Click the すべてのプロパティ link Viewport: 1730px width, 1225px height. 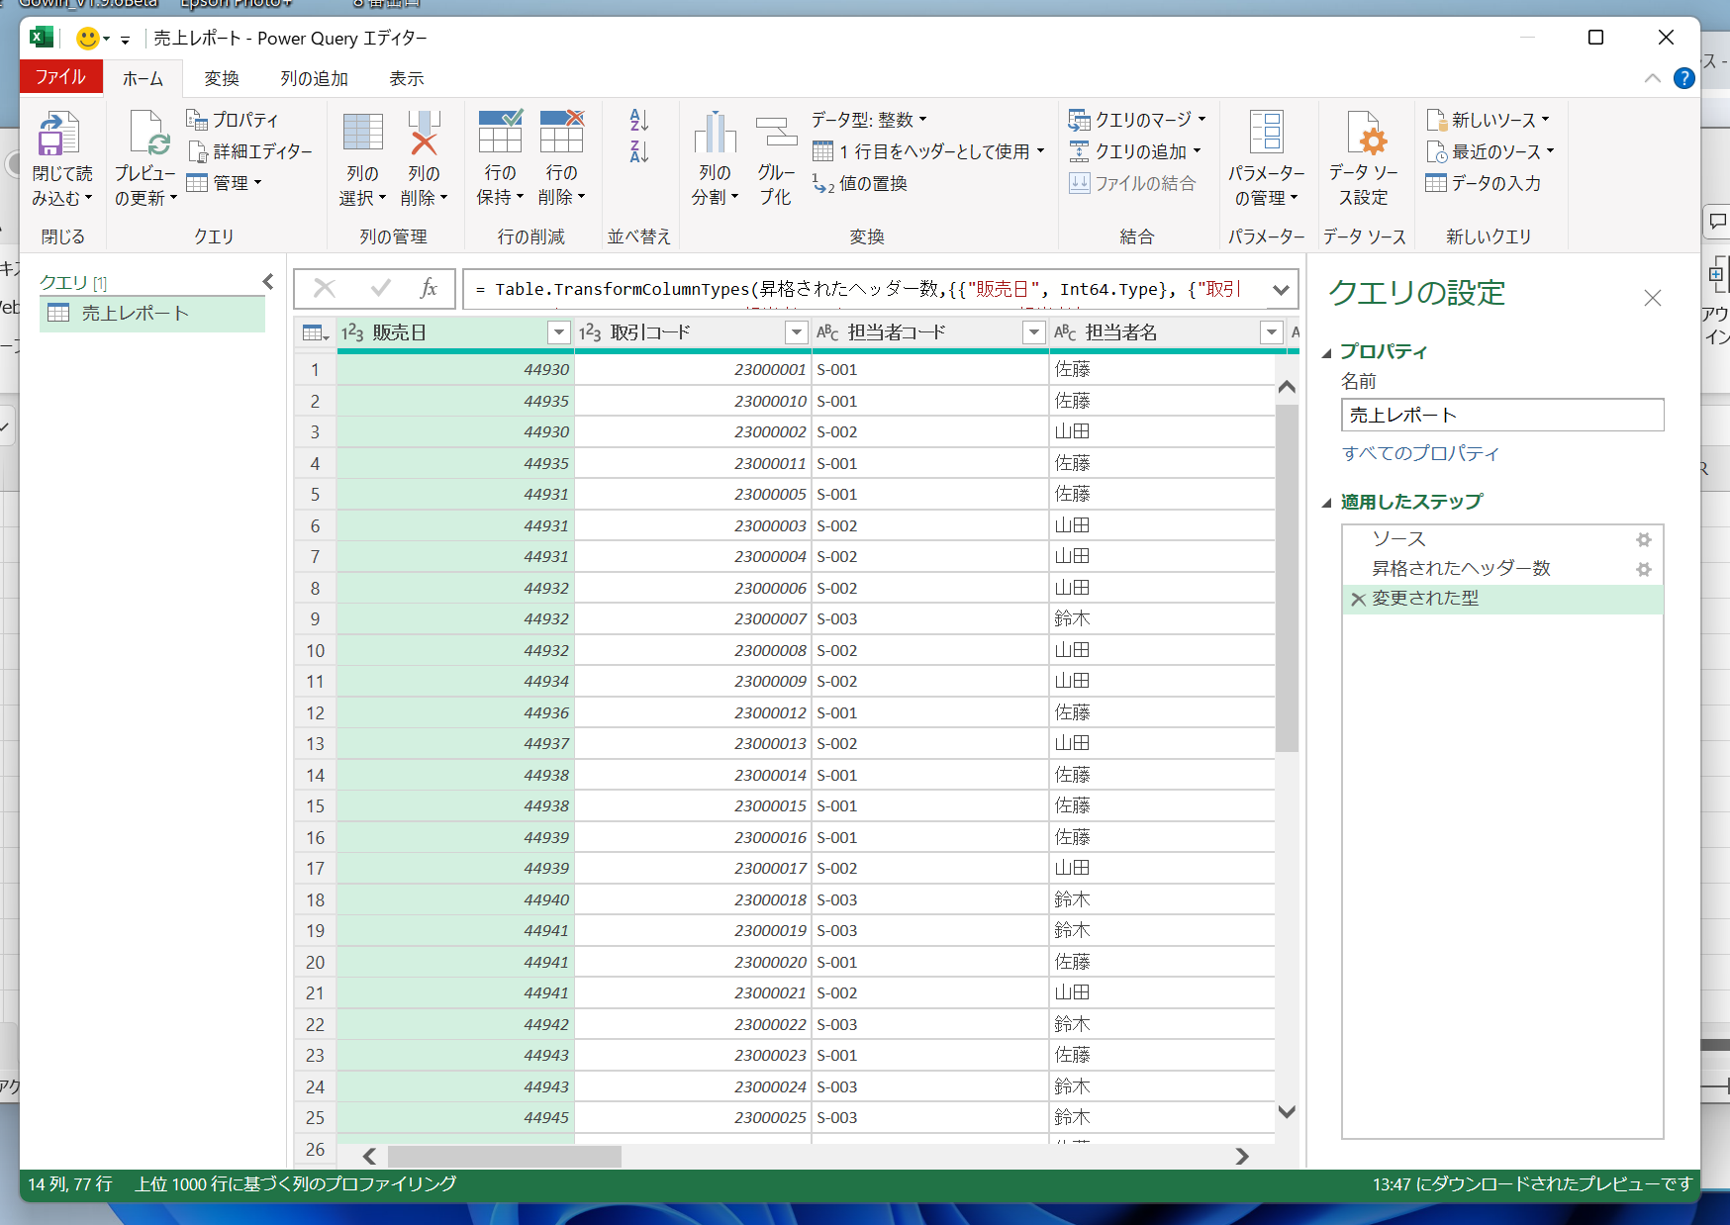click(1420, 453)
